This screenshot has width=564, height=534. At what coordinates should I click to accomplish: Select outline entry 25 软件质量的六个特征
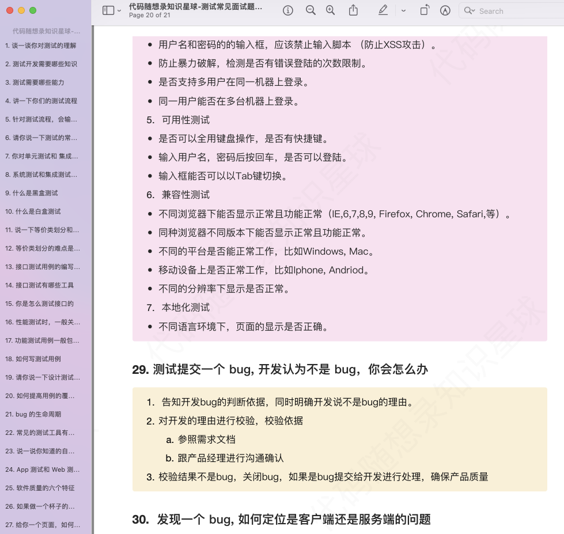[40, 488]
